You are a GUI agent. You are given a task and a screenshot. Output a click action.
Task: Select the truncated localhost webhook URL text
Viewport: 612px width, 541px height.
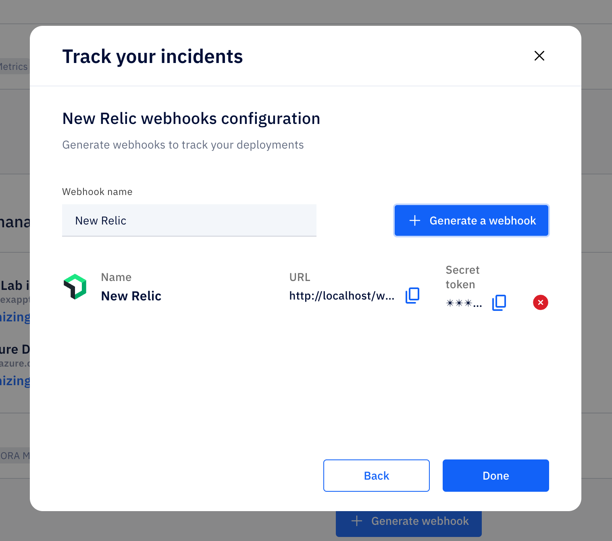coord(341,296)
